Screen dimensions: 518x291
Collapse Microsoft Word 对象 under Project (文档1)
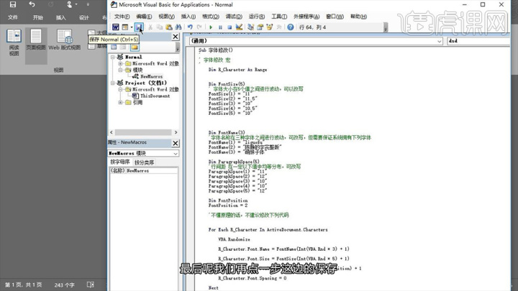(120, 89)
